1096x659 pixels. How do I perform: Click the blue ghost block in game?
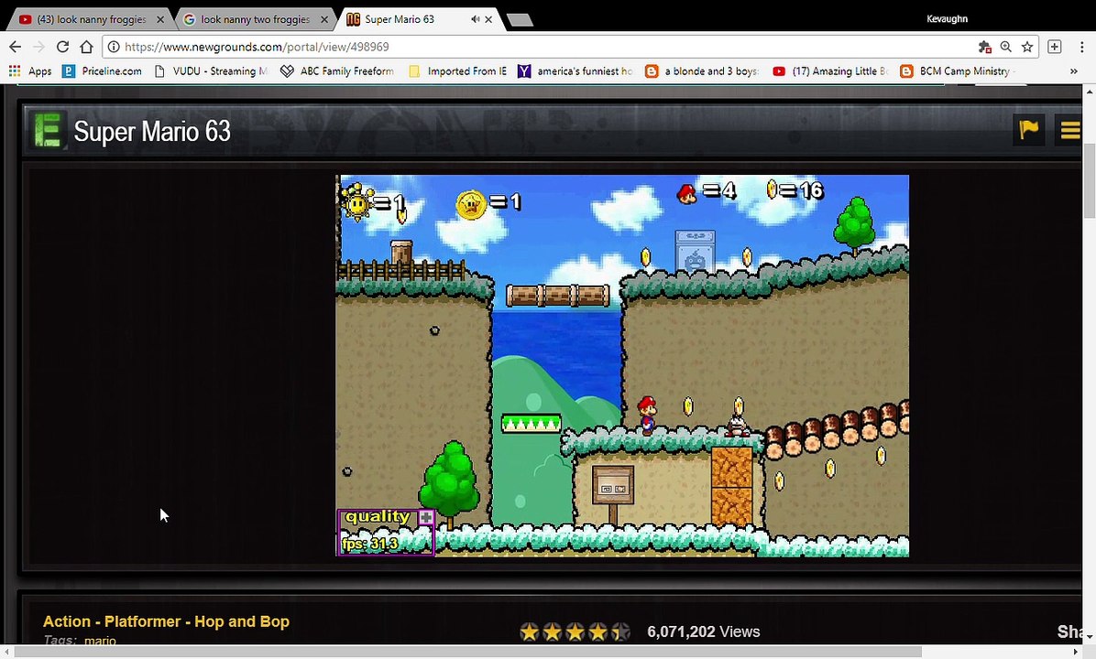point(695,252)
